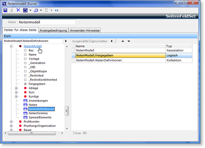Click the table icon beside NotenTermine
Screen dimensions: 205x148
(x=25, y=113)
